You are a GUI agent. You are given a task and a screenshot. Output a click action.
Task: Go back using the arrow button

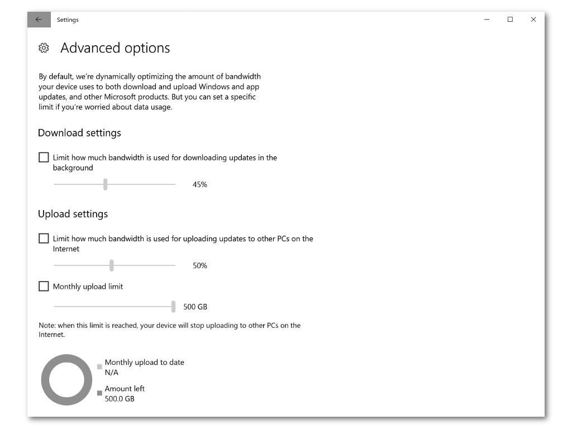point(39,20)
